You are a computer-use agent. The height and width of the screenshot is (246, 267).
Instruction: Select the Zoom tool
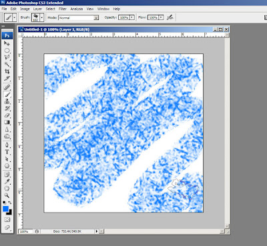click(7, 195)
